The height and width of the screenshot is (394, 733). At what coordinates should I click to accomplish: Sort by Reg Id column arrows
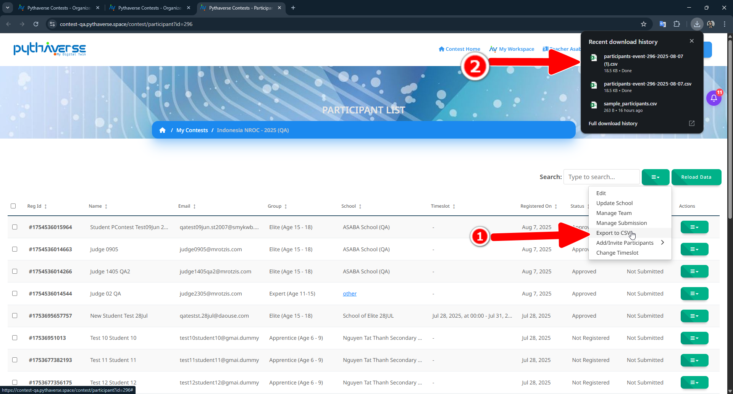coord(45,206)
